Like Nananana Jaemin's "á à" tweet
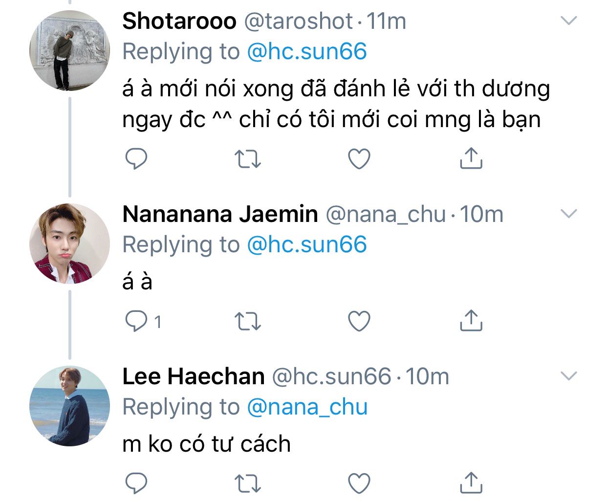 click(359, 321)
